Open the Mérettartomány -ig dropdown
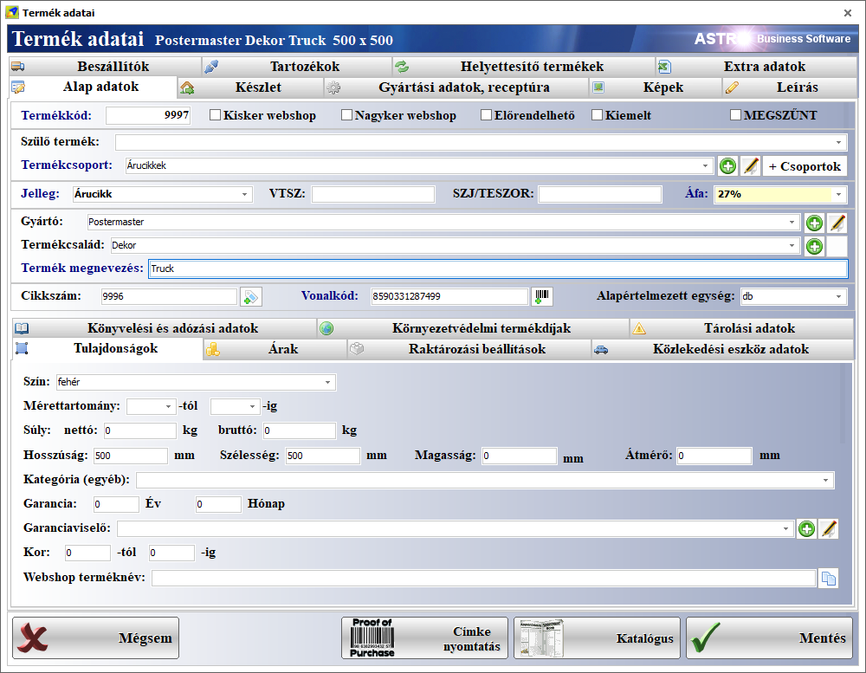 252,407
